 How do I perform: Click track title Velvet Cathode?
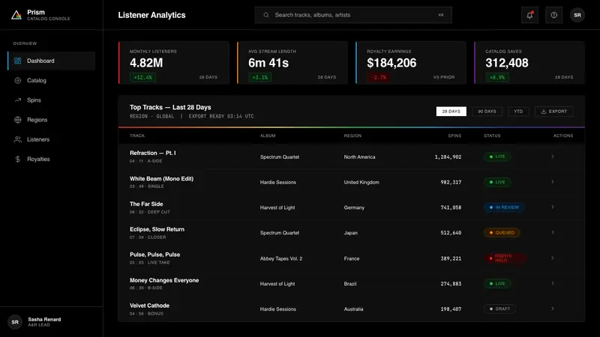(149, 306)
